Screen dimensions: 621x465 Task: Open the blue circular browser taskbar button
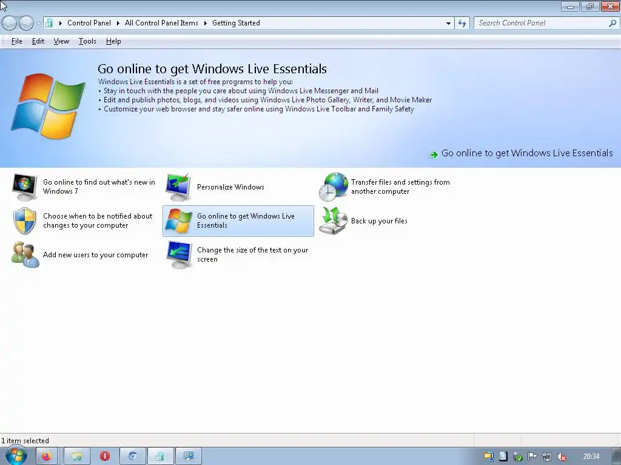click(x=133, y=457)
